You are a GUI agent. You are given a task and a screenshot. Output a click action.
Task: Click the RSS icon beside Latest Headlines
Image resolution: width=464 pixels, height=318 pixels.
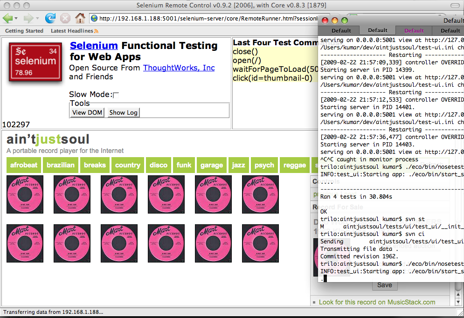pyautogui.click(x=96, y=31)
